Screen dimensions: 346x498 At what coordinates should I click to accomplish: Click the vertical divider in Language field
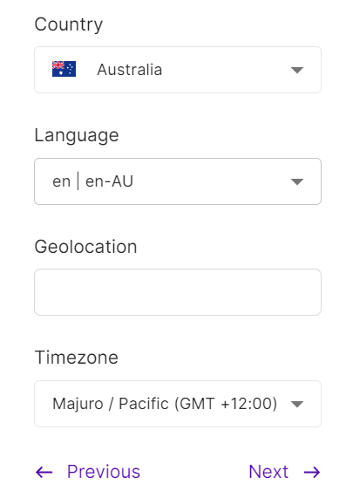click(x=78, y=181)
